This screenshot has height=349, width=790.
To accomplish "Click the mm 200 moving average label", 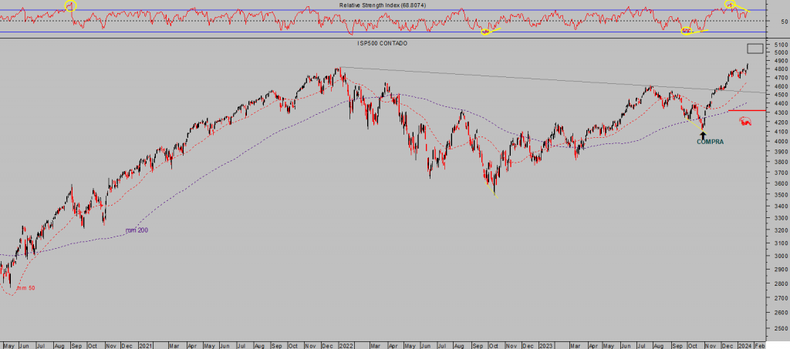I will tap(137, 230).
